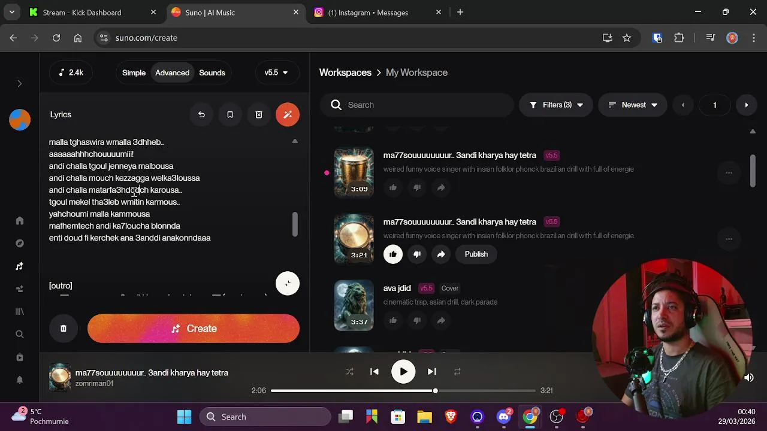Click the page number 1 box
The height and width of the screenshot is (431, 767).
coord(714,105)
